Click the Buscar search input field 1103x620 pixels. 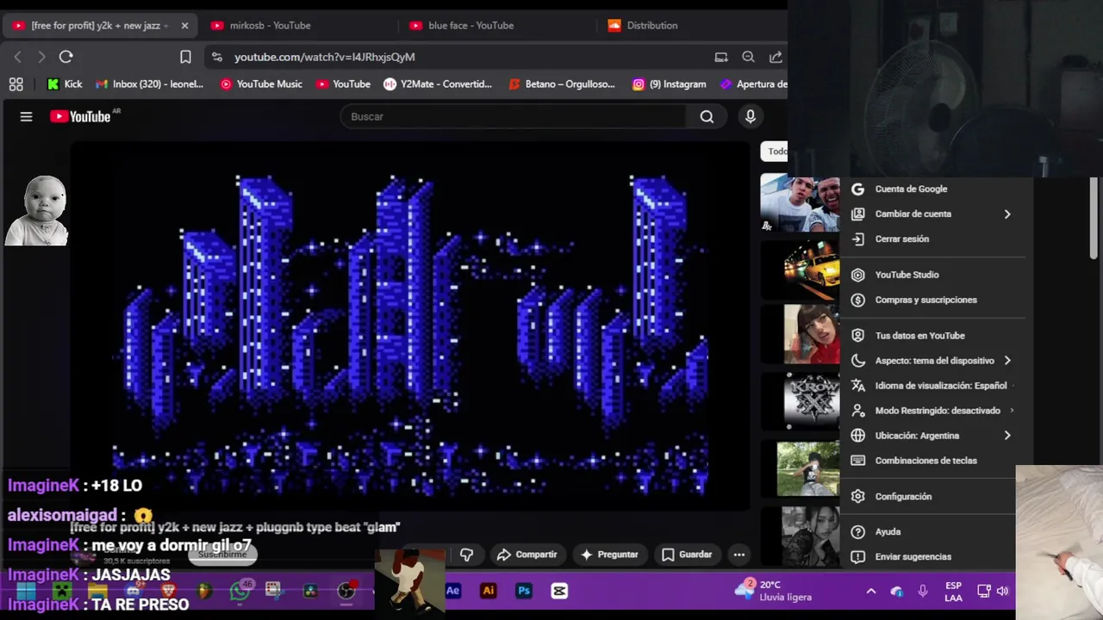pyautogui.click(x=514, y=116)
